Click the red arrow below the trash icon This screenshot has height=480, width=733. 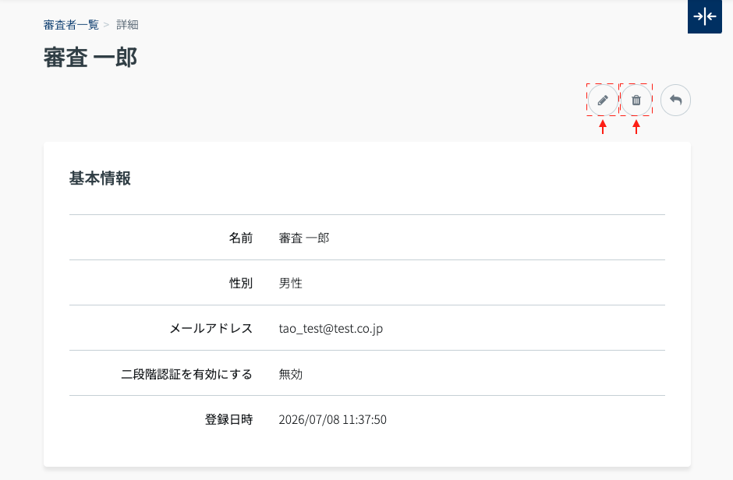(636, 127)
